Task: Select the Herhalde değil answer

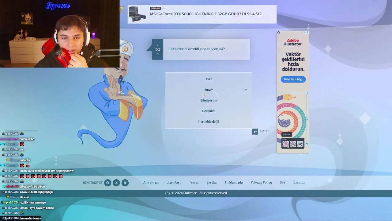Action: pyautogui.click(x=209, y=122)
